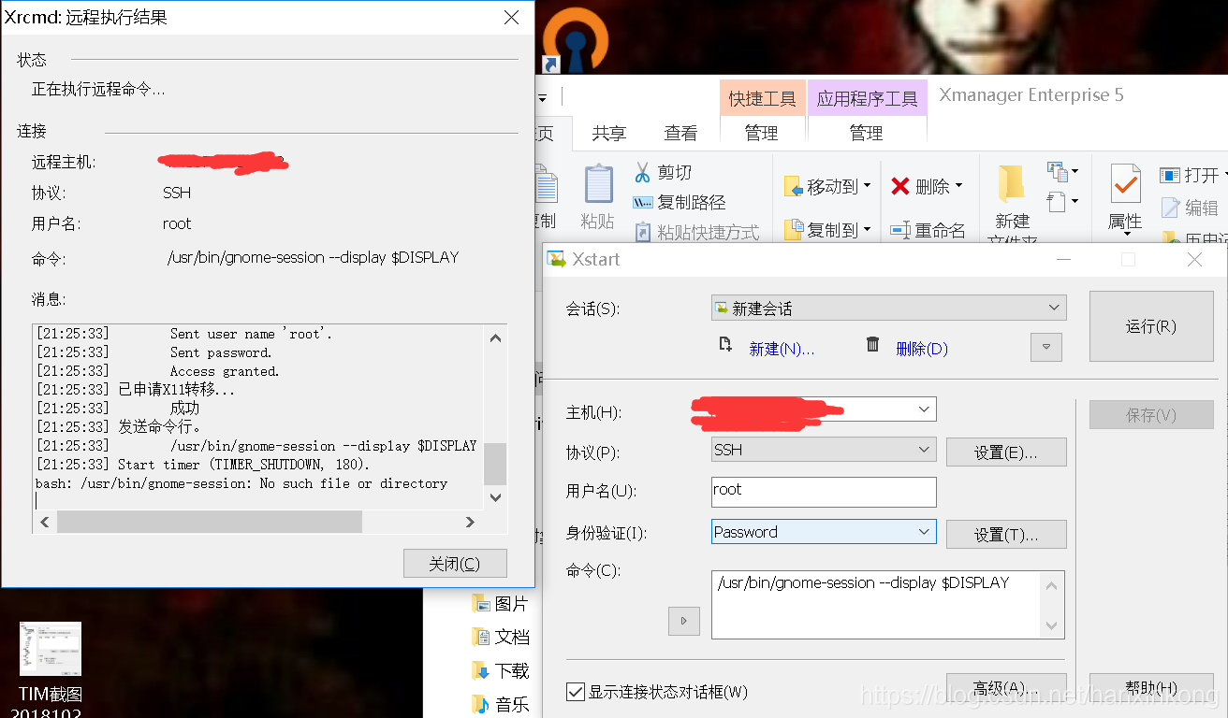Click the message log scroll down arrow
This screenshot has width=1228, height=718.
495,497
